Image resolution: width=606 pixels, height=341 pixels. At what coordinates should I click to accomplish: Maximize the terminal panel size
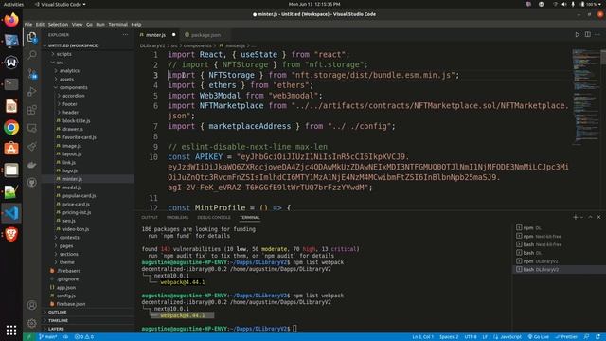click(590, 217)
